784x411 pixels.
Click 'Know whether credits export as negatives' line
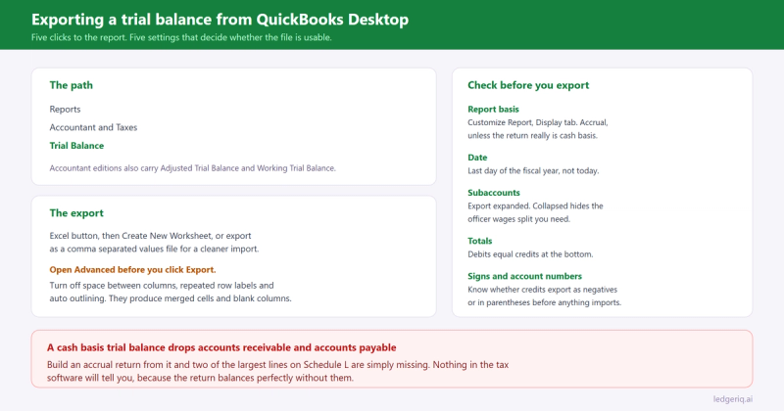(x=543, y=290)
